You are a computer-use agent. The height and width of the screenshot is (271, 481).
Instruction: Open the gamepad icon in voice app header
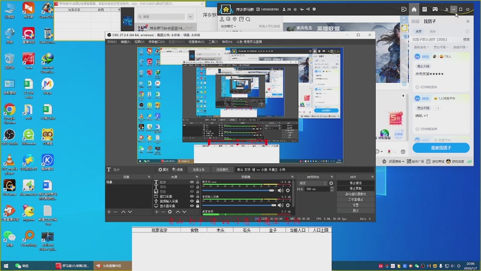(435, 9)
